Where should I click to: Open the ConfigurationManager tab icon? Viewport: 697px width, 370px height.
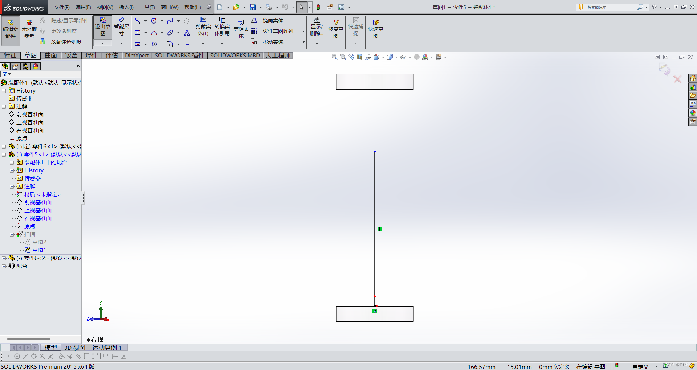click(x=25, y=66)
